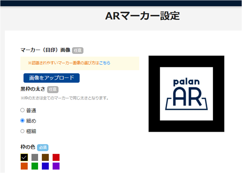This screenshot has width=242, height=173.
Task: Click the 黒枠の太さ label
Action: click(33, 89)
